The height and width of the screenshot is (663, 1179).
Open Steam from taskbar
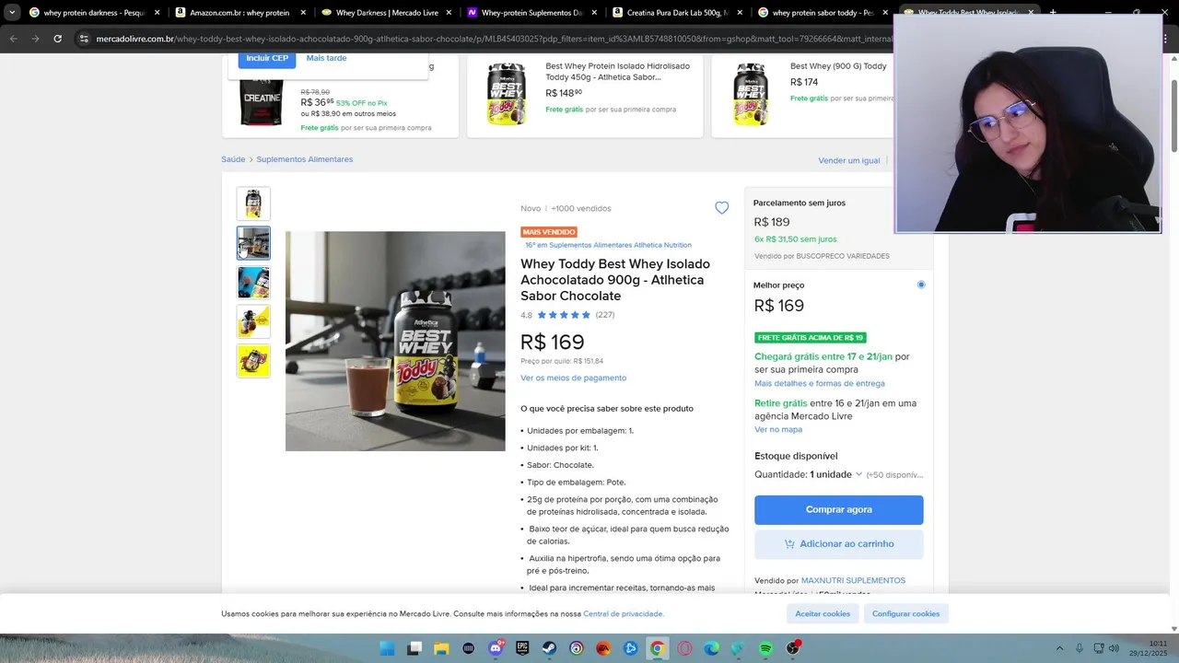549,648
